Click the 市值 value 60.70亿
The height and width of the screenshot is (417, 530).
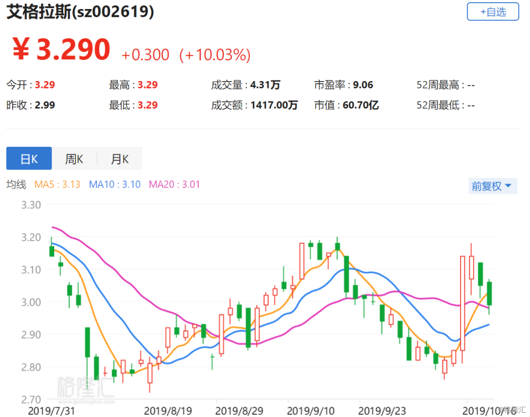(x=360, y=105)
